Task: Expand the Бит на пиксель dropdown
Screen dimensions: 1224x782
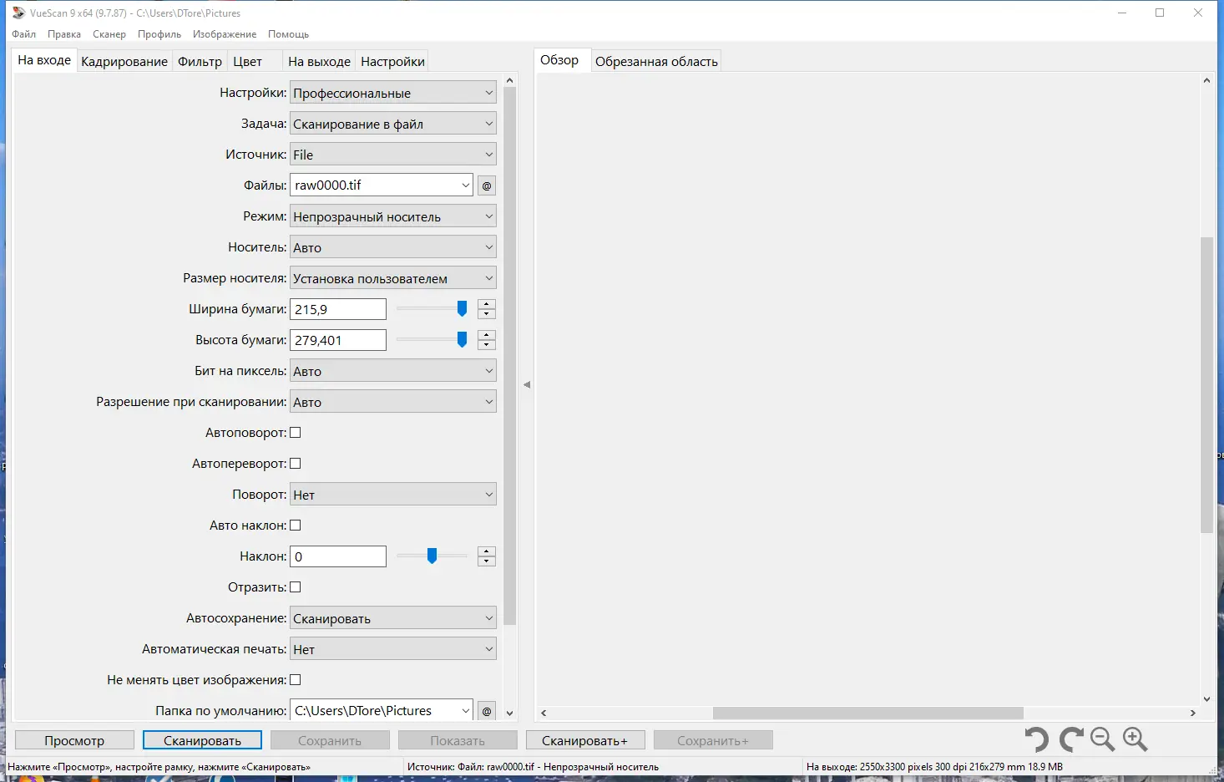Action: (393, 371)
